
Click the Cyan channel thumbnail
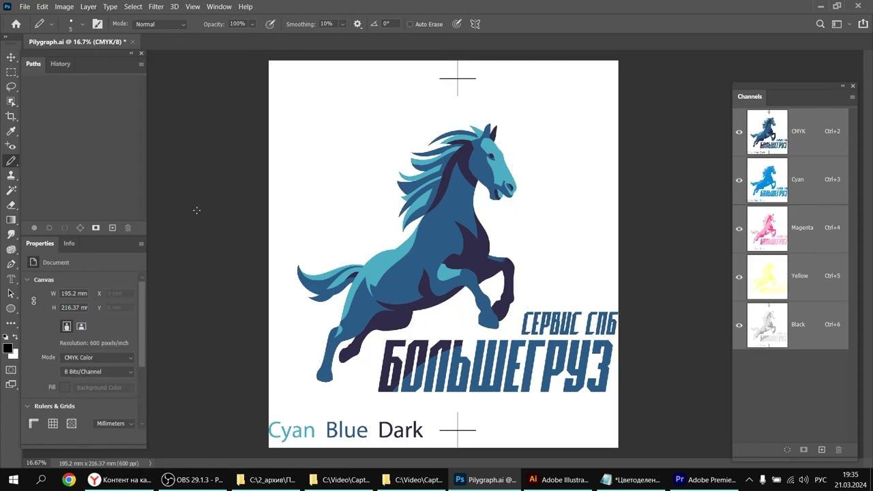point(767,180)
